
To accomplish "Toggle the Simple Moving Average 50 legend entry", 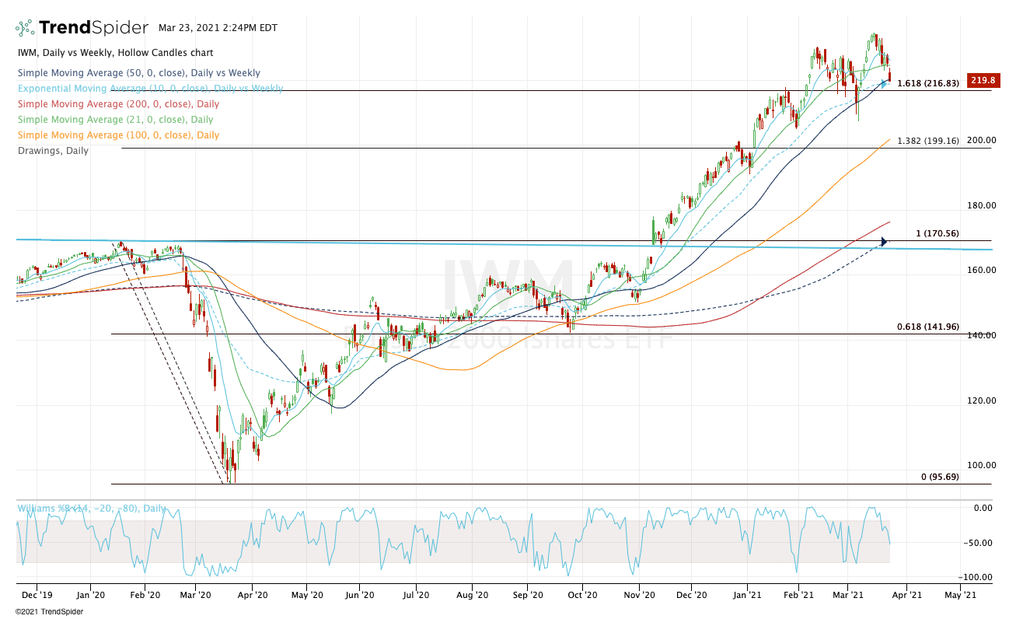I will click(138, 73).
